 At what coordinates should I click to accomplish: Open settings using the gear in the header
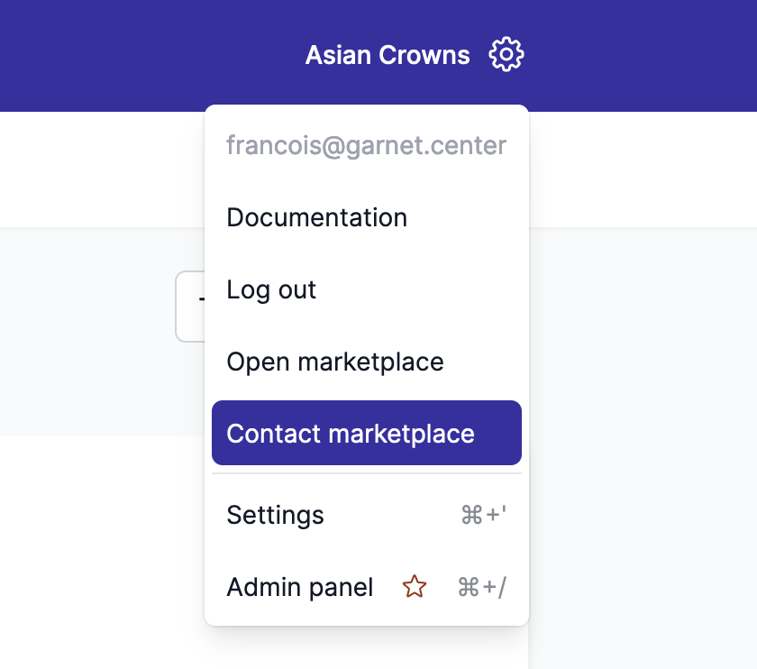[506, 54]
